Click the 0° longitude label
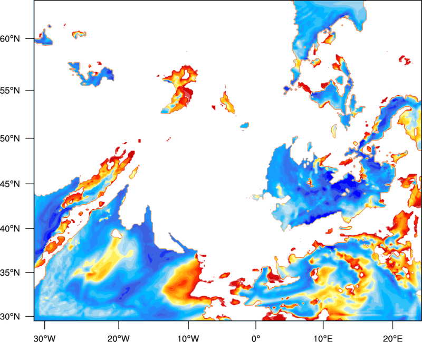This screenshot has height=342, width=422. 256,338
